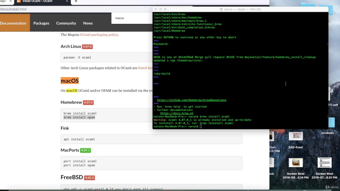
Task: Click the search field containing macos
Action: (x=132, y=18)
